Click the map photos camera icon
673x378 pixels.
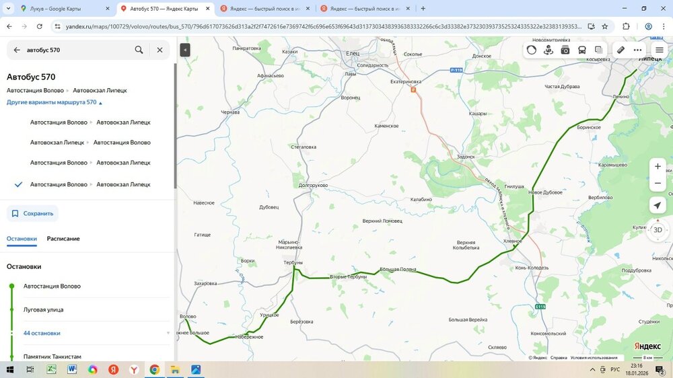coord(565,50)
